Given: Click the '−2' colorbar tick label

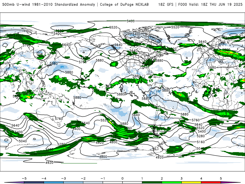Looking at the screenshot, I should pos(83,178).
